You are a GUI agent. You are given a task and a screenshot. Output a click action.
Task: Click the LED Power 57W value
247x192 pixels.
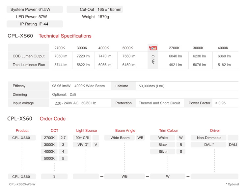(x=43, y=17)
